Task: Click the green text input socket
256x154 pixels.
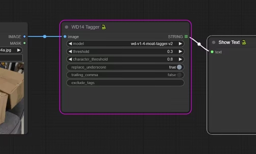Action: point(212,52)
